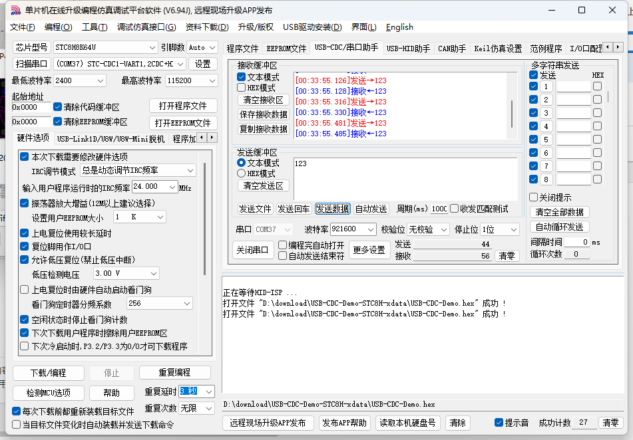Click the STC app logo in title bar
The width and height of the screenshot is (633, 440).
pos(15,10)
